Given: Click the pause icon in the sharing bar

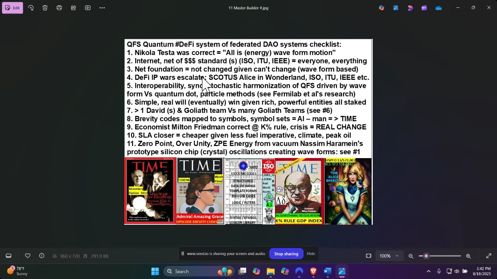Looking at the screenshot, I should pyautogui.click(x=182, y=254).
